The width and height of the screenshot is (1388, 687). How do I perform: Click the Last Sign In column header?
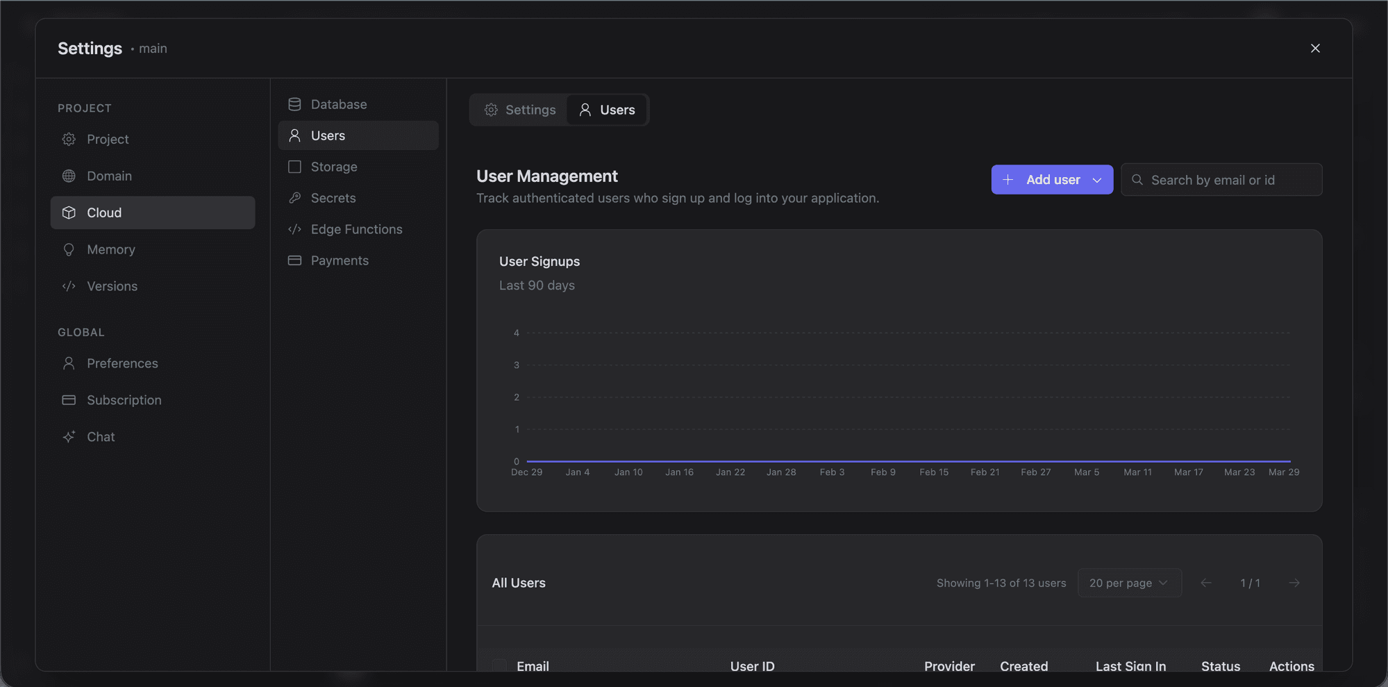pos(1130,666)
